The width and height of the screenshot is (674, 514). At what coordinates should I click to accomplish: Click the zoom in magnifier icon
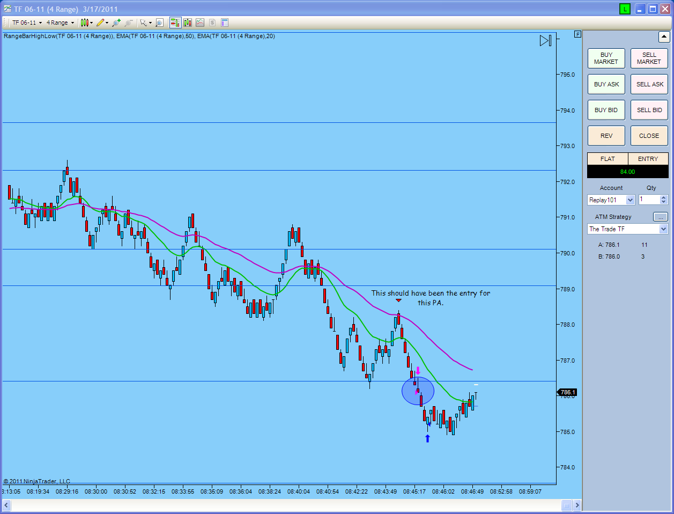pyautogui.click(x=116, y=23)
